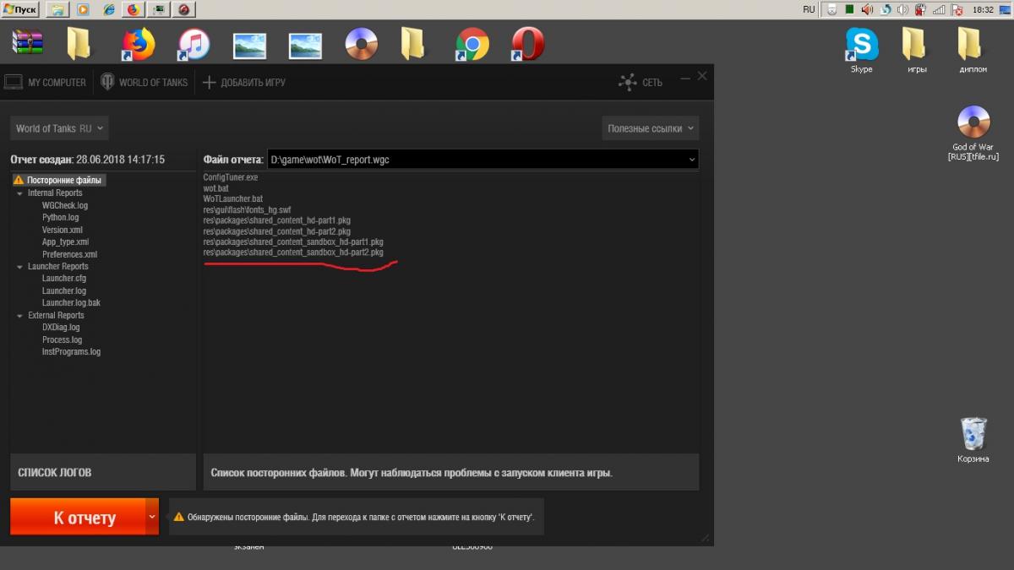
Task: Open Process.log under External Reports
Action: tap(63, 339)
